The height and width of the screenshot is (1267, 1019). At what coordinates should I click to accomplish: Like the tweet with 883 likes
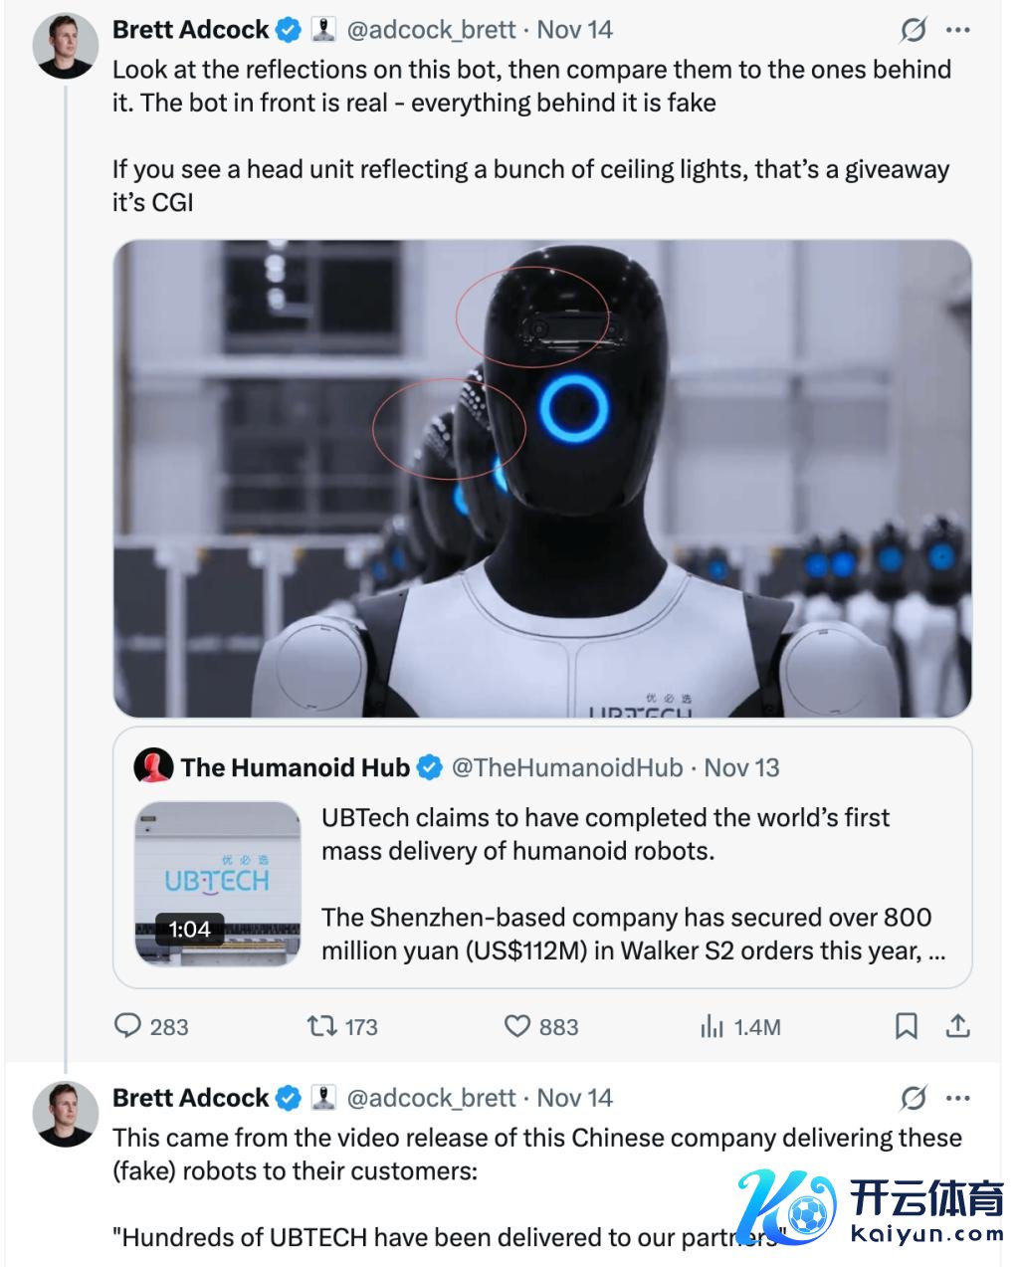(x=517, y=1025)
